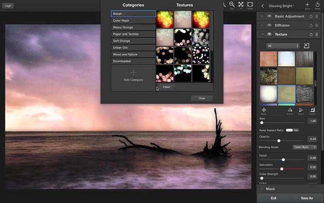
Task: Select the Color Wash category
Action: pos(133,20)
